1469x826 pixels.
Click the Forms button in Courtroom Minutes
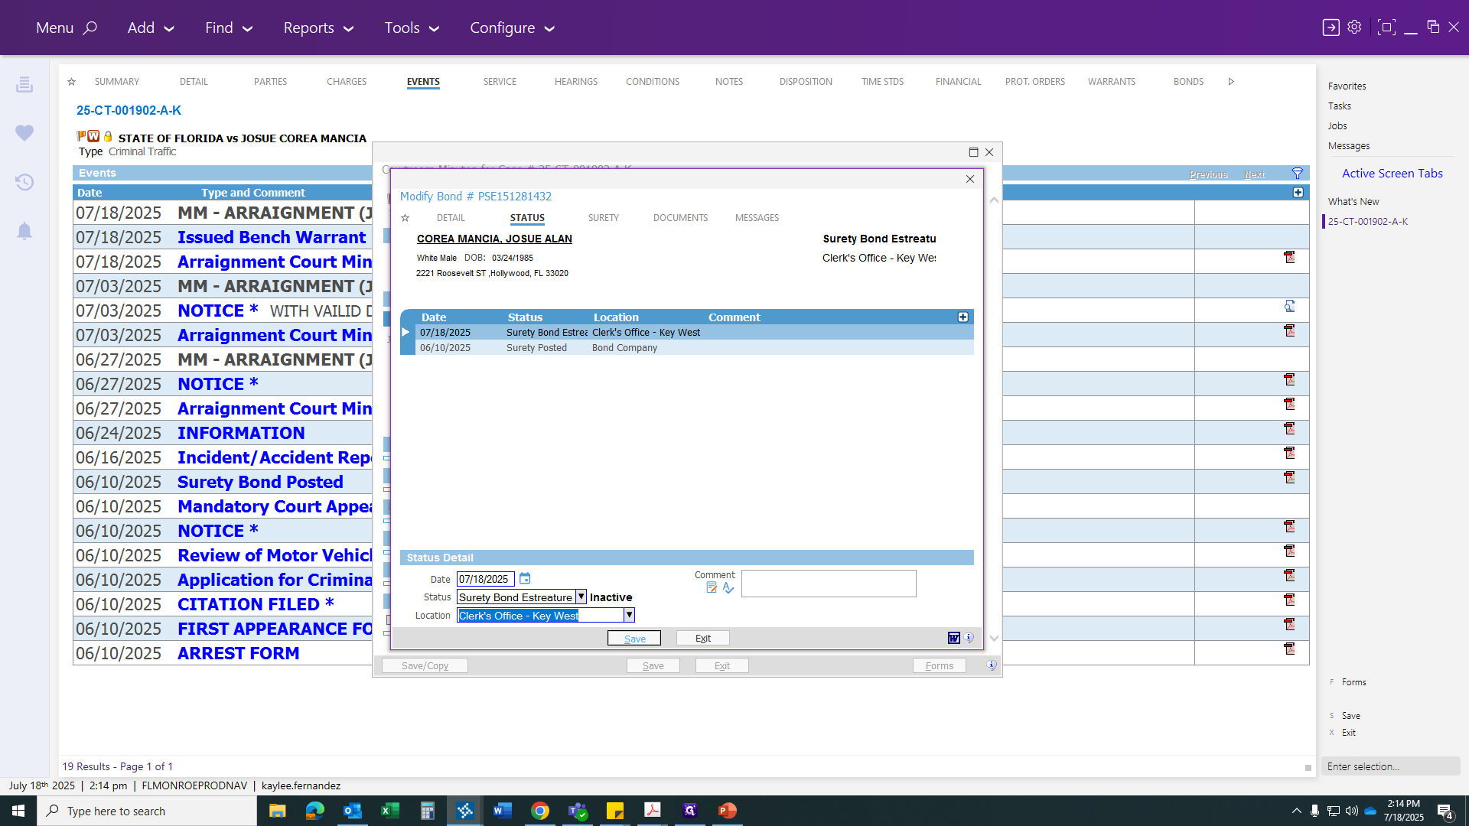pyautogui.click(x=940, y=665)
